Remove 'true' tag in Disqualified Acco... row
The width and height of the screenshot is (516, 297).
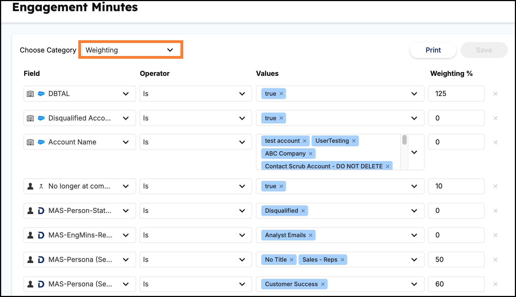pos(281,118)
